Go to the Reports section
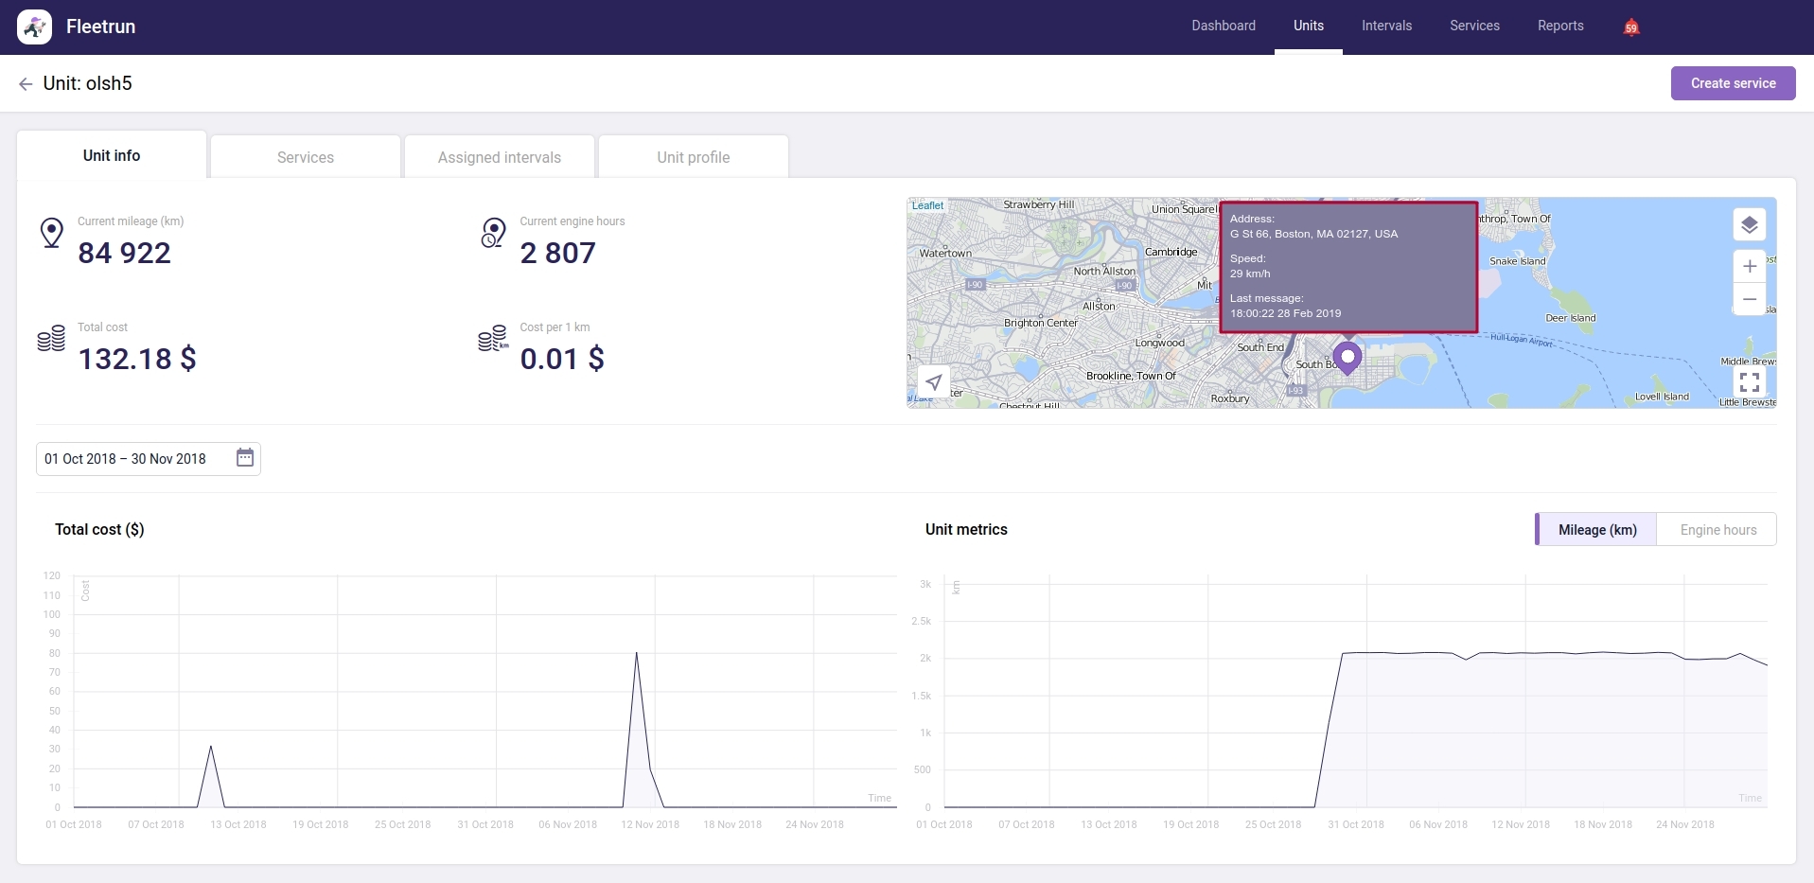The width and height of the screenshot is (1814, 883). tap(1559, 26)
